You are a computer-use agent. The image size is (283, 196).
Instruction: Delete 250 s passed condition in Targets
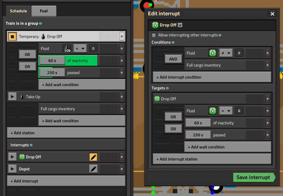point(268,135)
